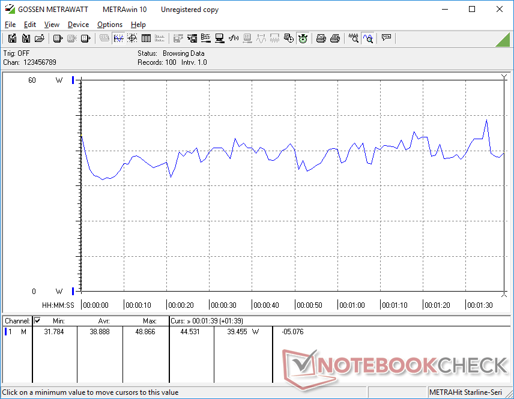Toggle the green stopwatch timer icon
The image size is (514, 399).
pyautogui.click(x=303, y=38)
